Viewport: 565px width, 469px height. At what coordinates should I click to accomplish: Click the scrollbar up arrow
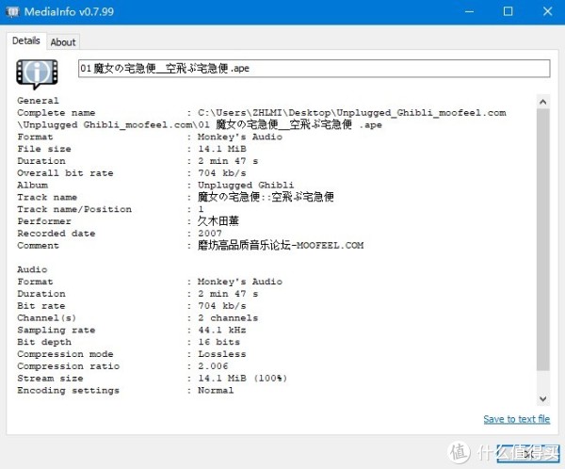point(542,102)
